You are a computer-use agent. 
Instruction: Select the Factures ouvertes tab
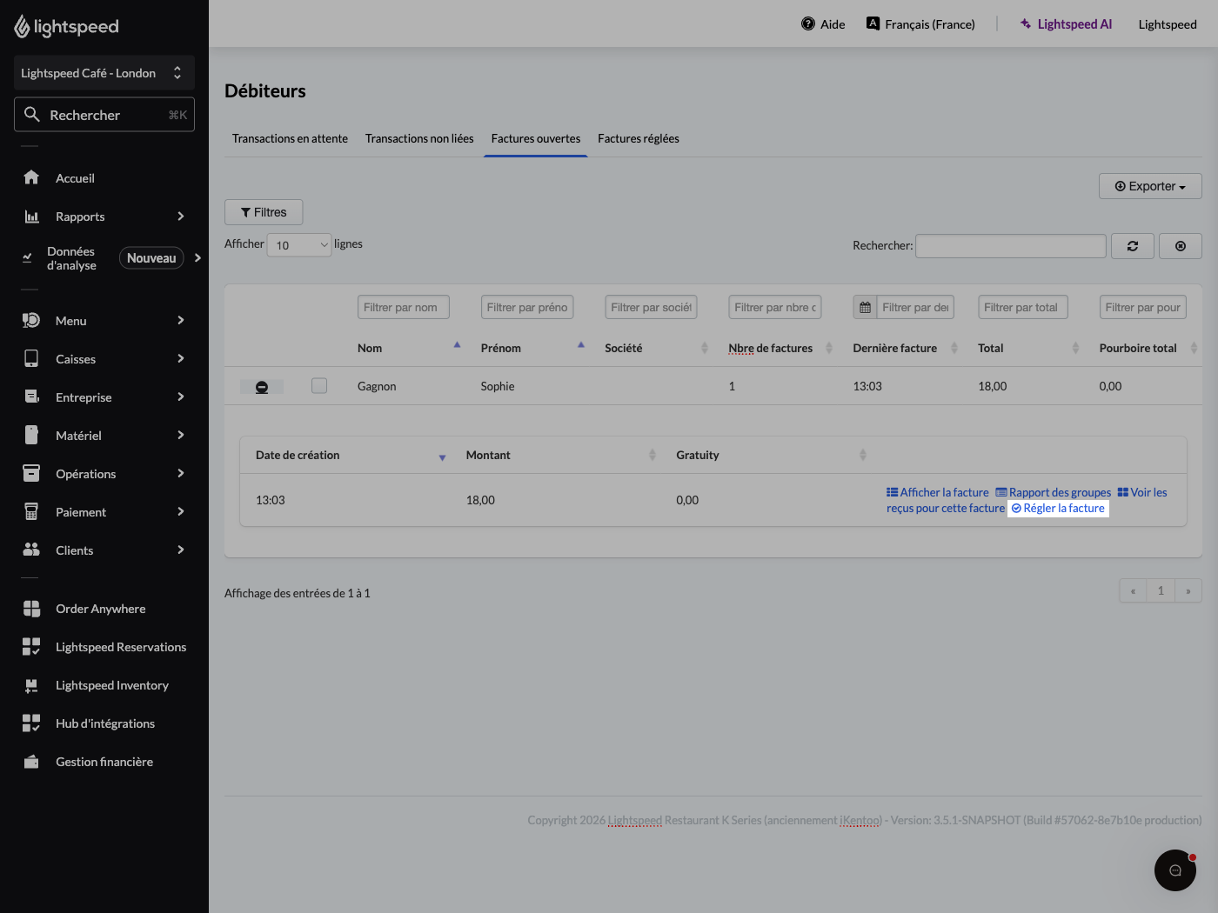point(536,138)
